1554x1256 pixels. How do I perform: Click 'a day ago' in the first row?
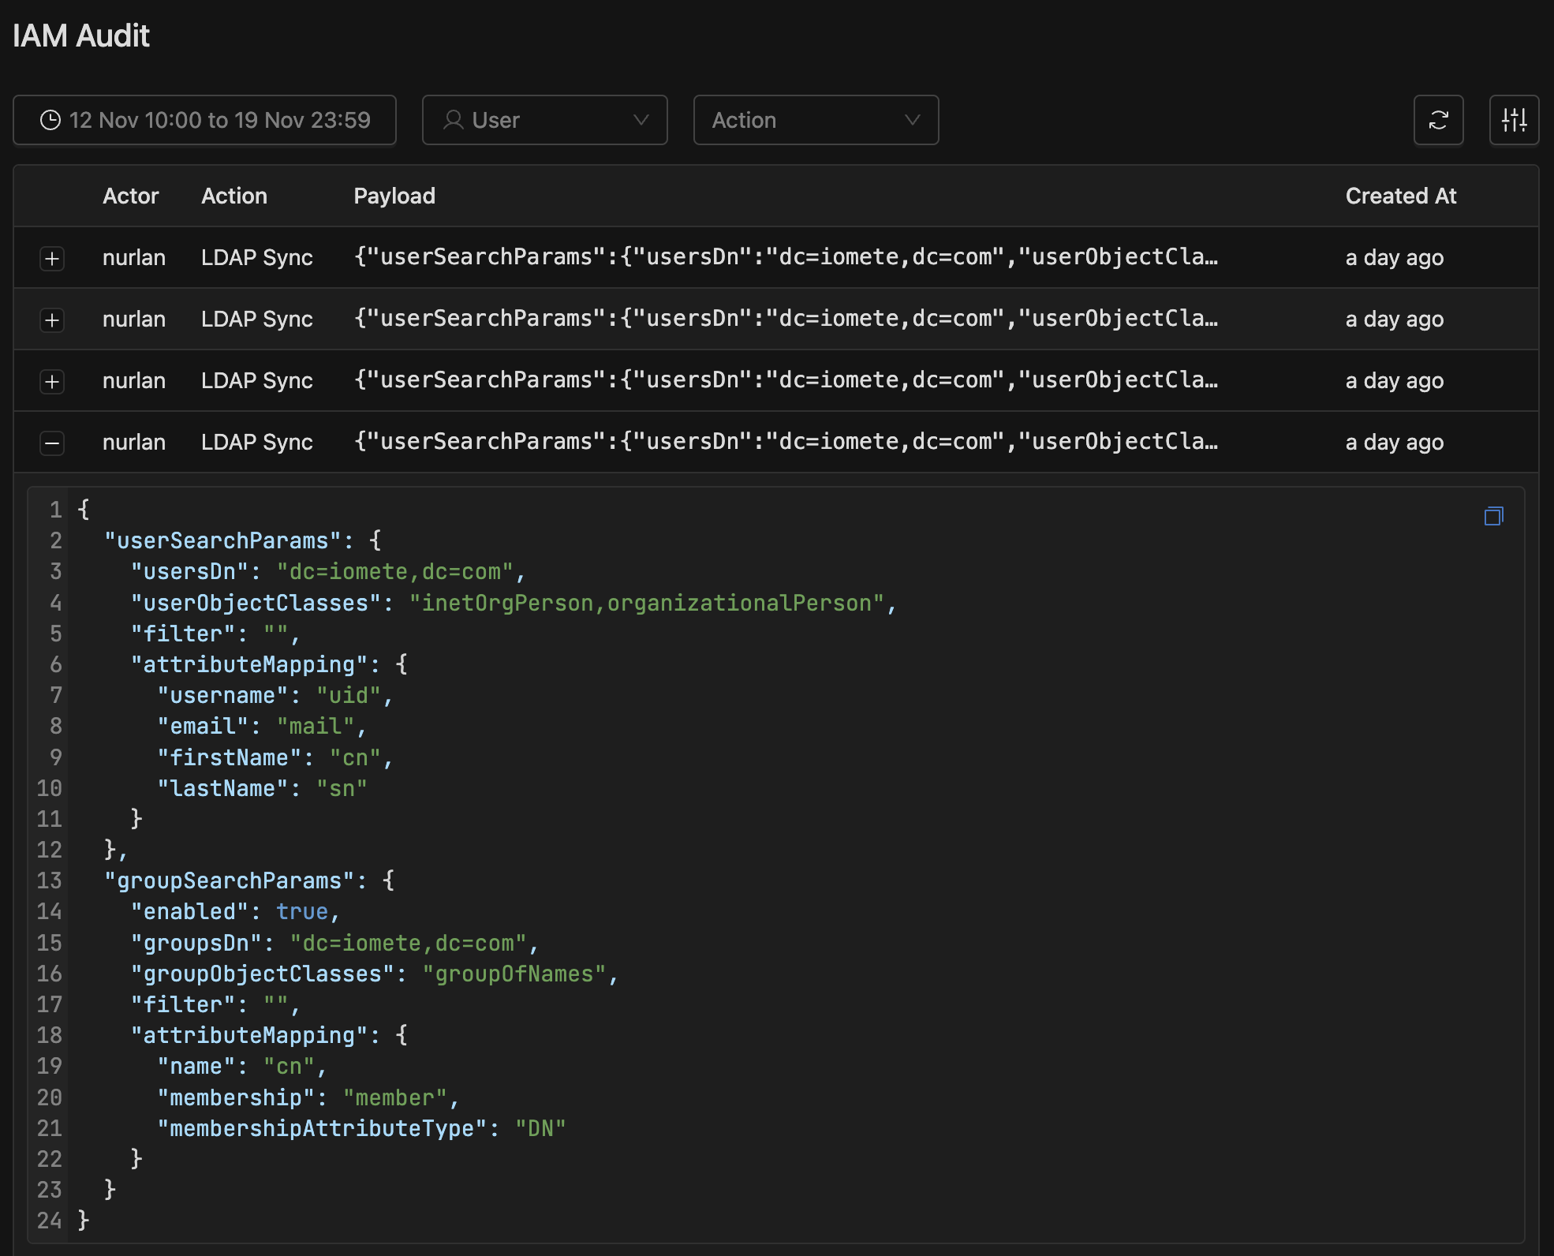click(x=1395, y=257)
